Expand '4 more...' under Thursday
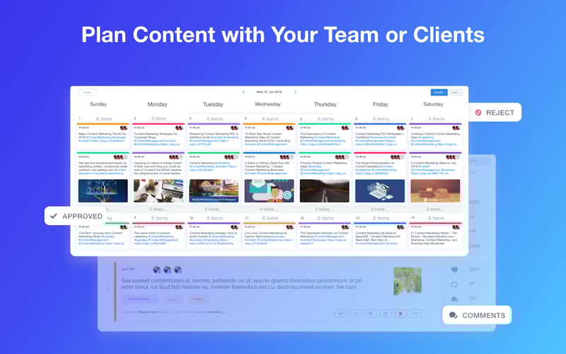The image size is (566, 354). click(x=324, y=209)
